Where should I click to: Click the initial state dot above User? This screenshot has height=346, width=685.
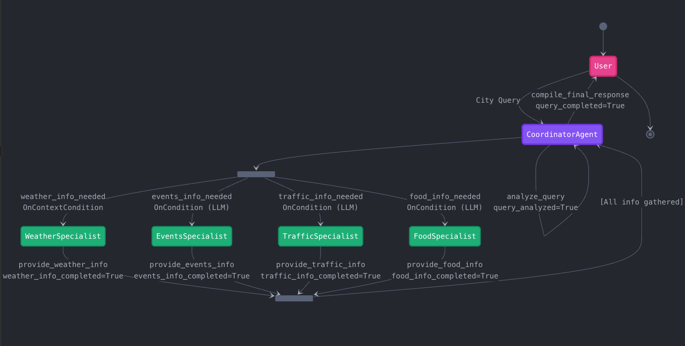[603, 26]
